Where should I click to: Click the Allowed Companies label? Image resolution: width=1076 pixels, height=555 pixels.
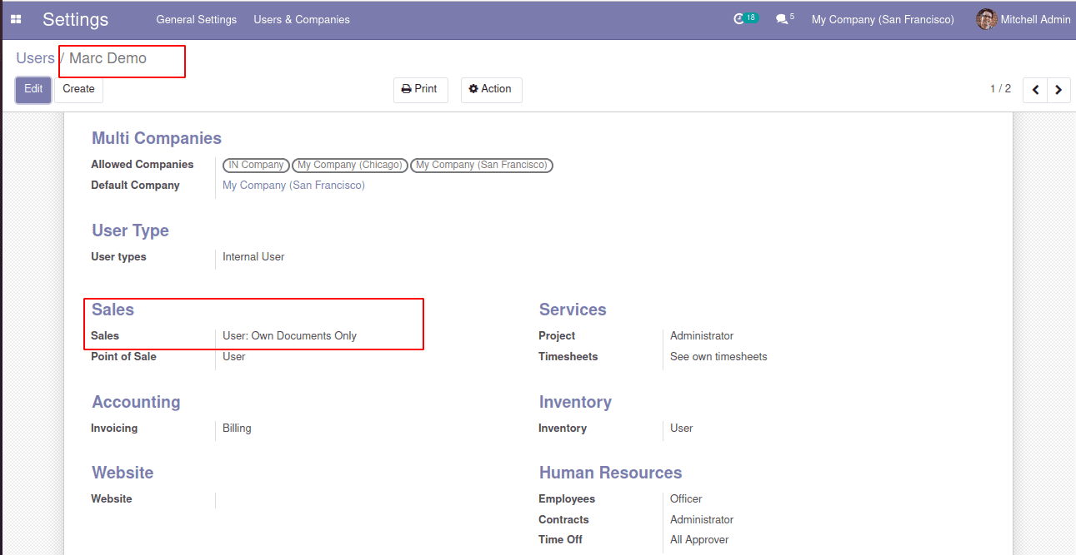[142, 165]
